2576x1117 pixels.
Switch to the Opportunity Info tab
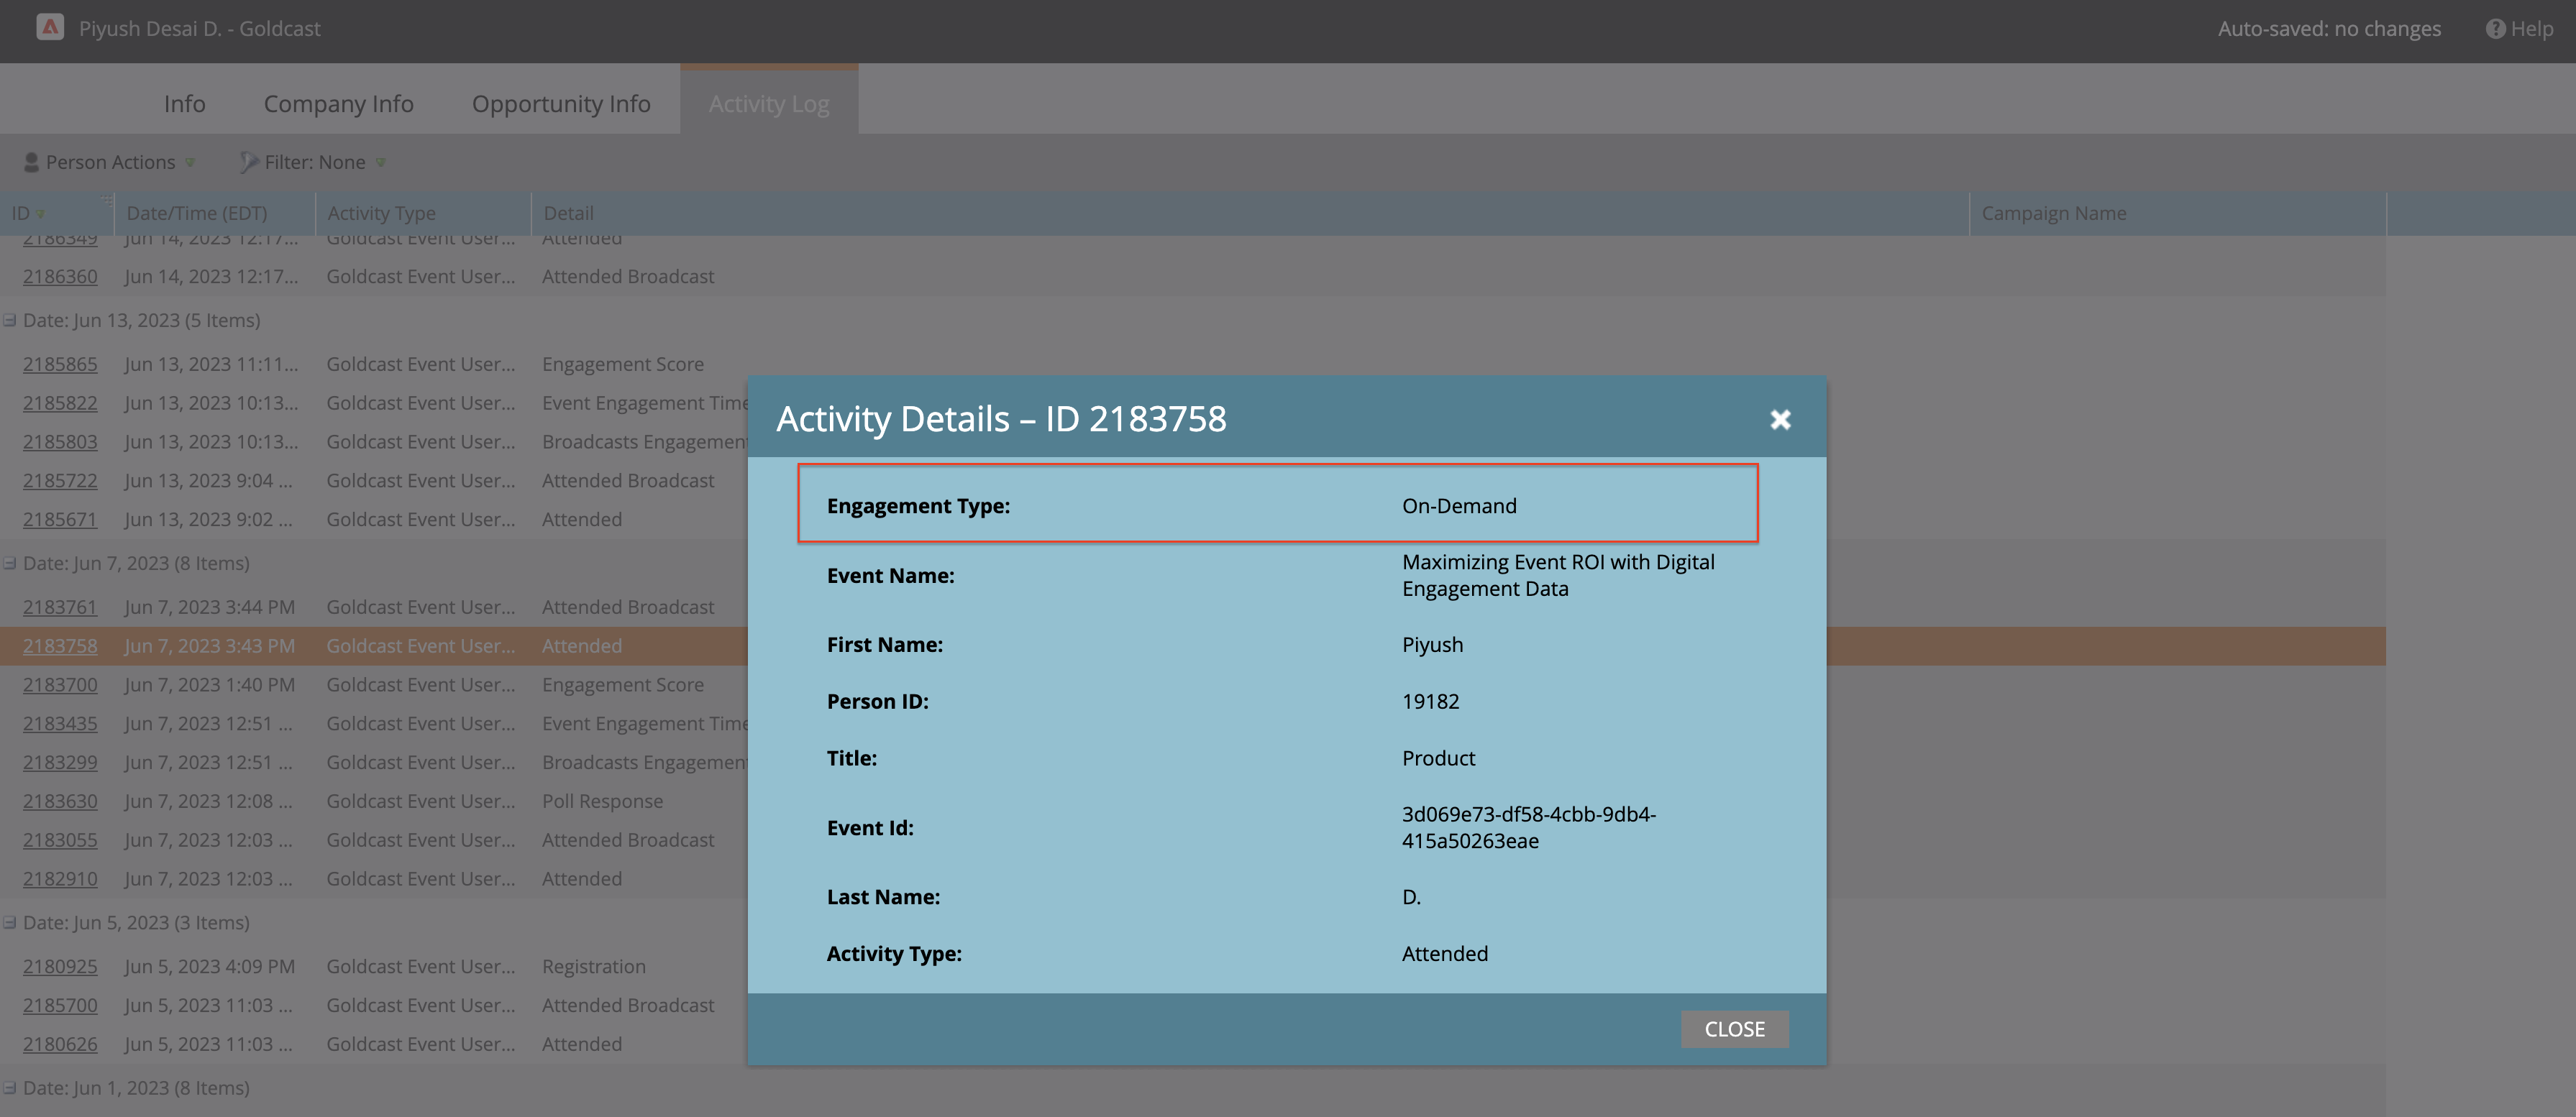coord(561,104)
